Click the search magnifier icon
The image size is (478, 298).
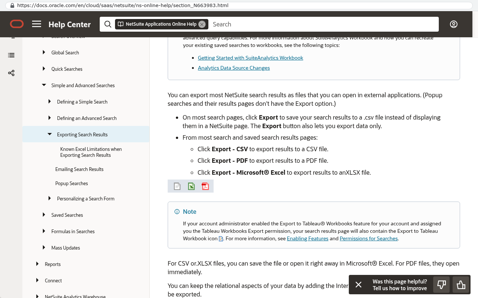point(108,24)
